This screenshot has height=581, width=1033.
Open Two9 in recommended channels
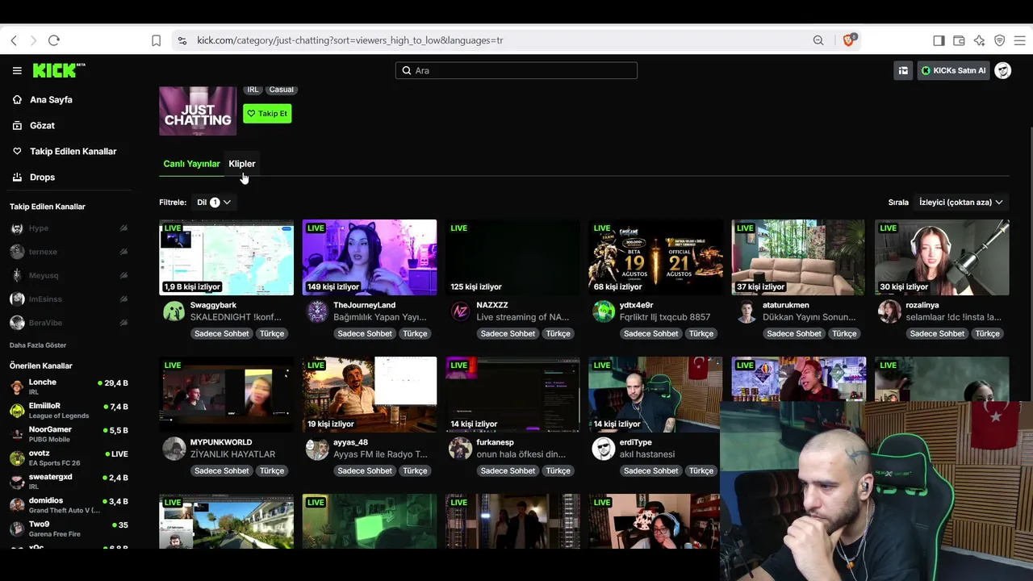click(x=69, y=529)
